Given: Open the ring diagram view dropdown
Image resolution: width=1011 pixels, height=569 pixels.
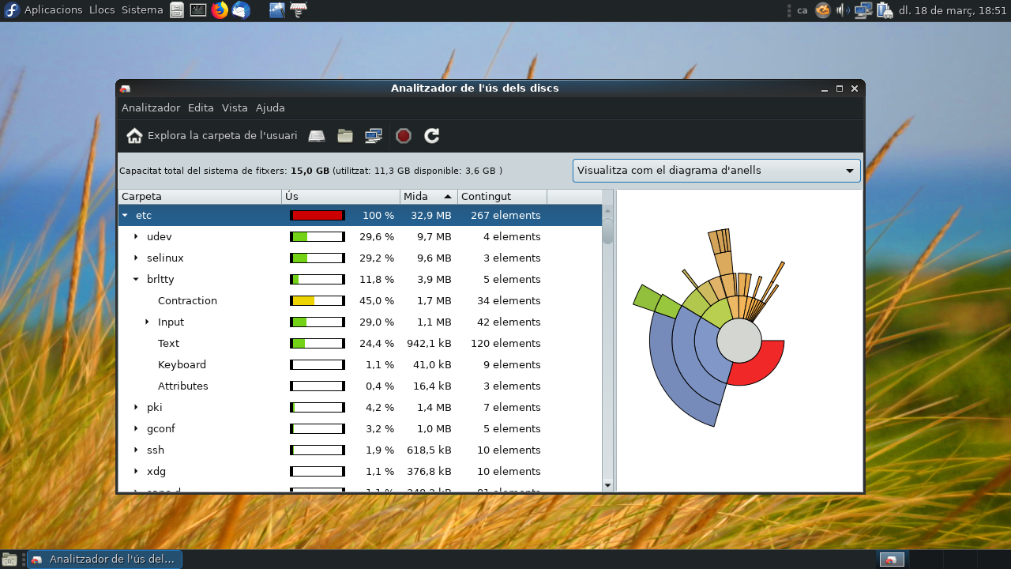Looking at the screenshot, I should [716, 170].
